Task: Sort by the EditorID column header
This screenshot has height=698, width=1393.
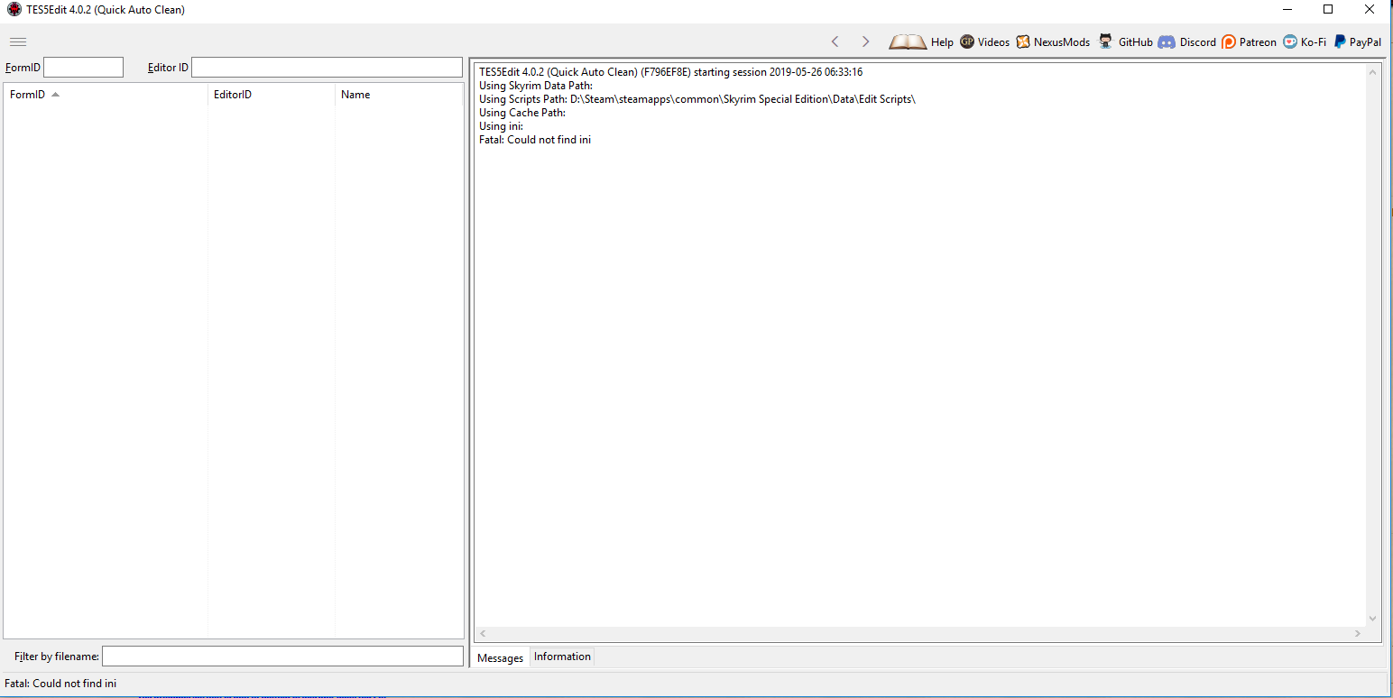Action: [x=272, y=95]
